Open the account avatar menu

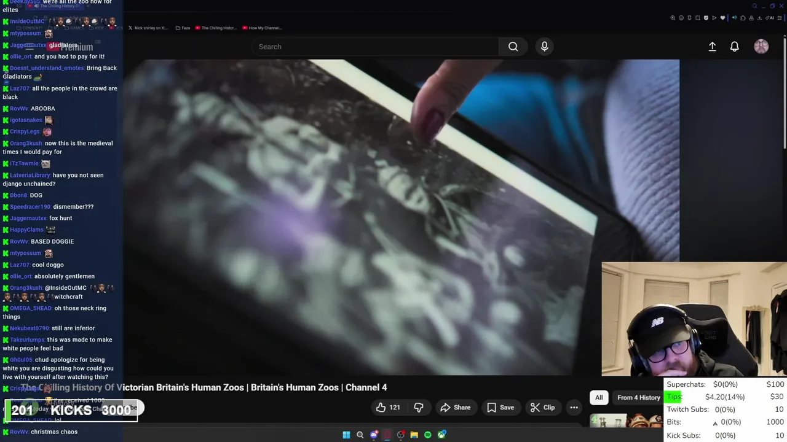(x=761, y=47)
